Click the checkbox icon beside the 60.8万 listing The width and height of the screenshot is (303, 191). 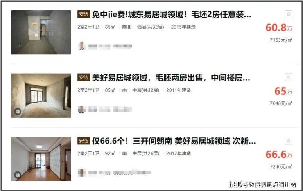[289, 14]
